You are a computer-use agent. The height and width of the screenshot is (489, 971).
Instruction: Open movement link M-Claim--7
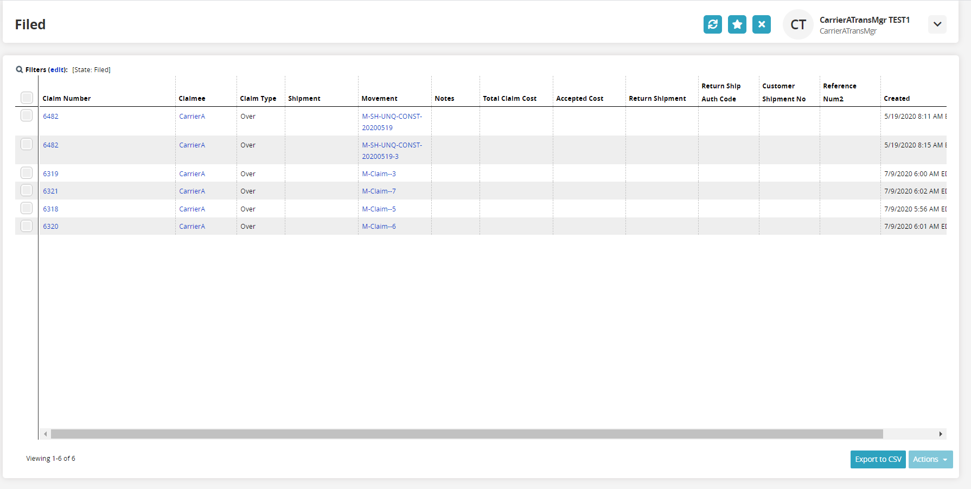tap(379, 191)
